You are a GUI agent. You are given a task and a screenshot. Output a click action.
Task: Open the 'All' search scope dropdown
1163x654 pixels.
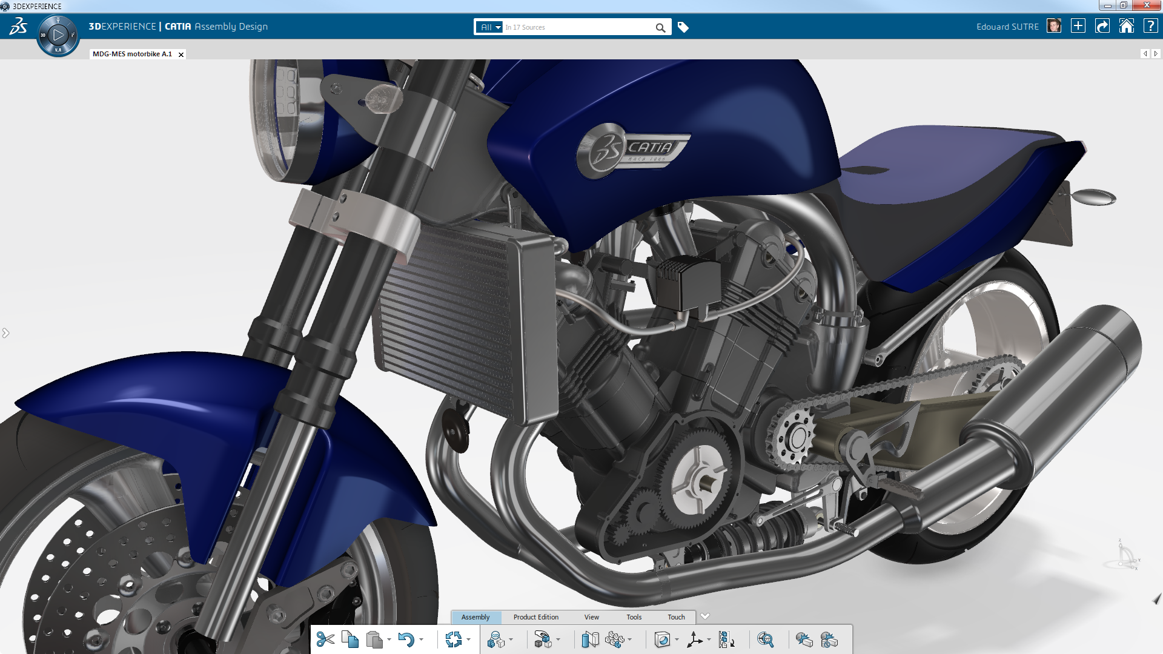[x=489, y=27]
